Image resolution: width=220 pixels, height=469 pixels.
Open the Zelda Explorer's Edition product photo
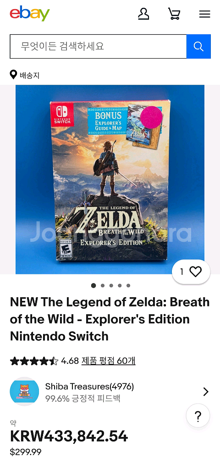point(110,180)
